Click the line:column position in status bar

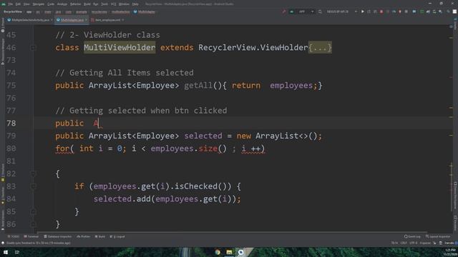394,243
